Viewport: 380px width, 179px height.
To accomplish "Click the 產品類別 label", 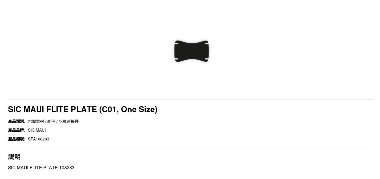I will coord(17,121).
